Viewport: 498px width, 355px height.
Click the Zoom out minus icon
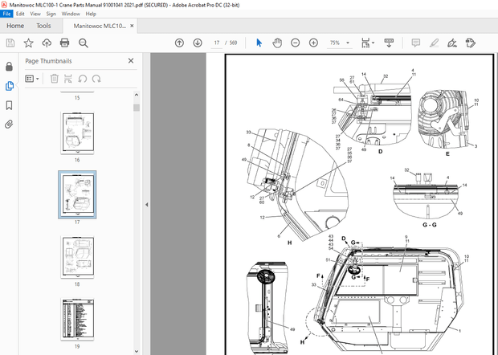point(295,43)
